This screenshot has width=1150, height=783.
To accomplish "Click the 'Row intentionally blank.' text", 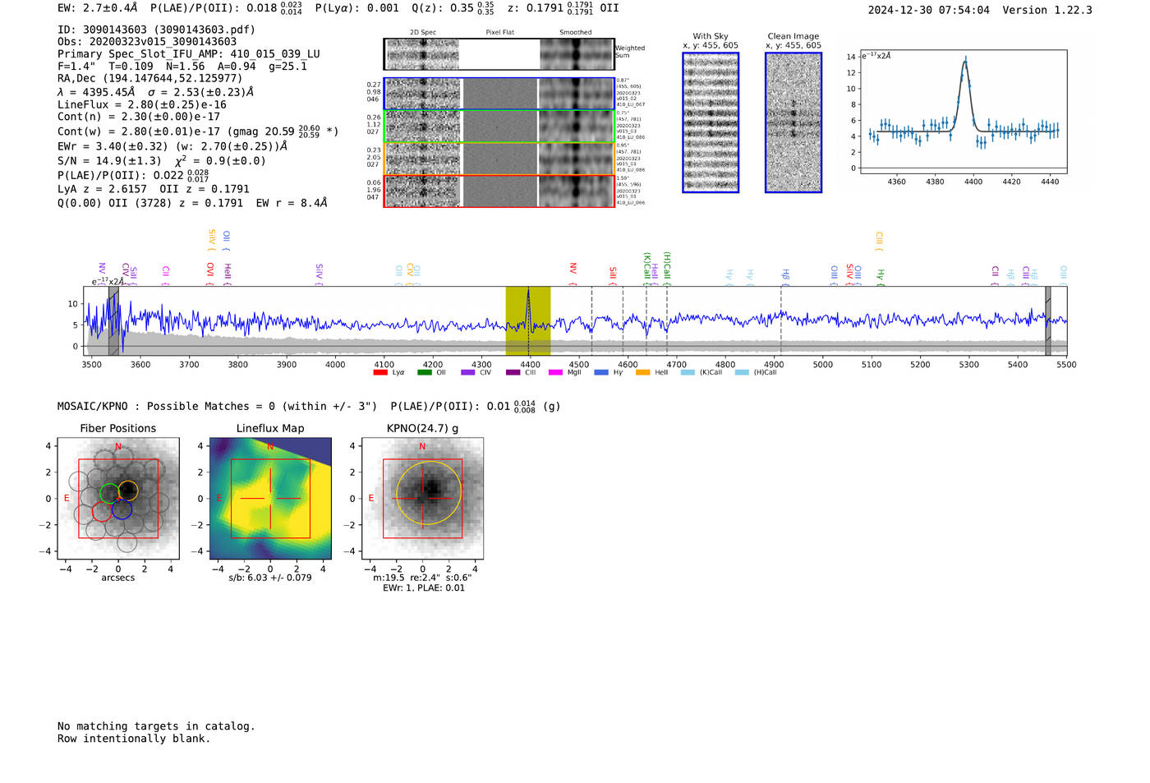I will [x=134, y=739].
